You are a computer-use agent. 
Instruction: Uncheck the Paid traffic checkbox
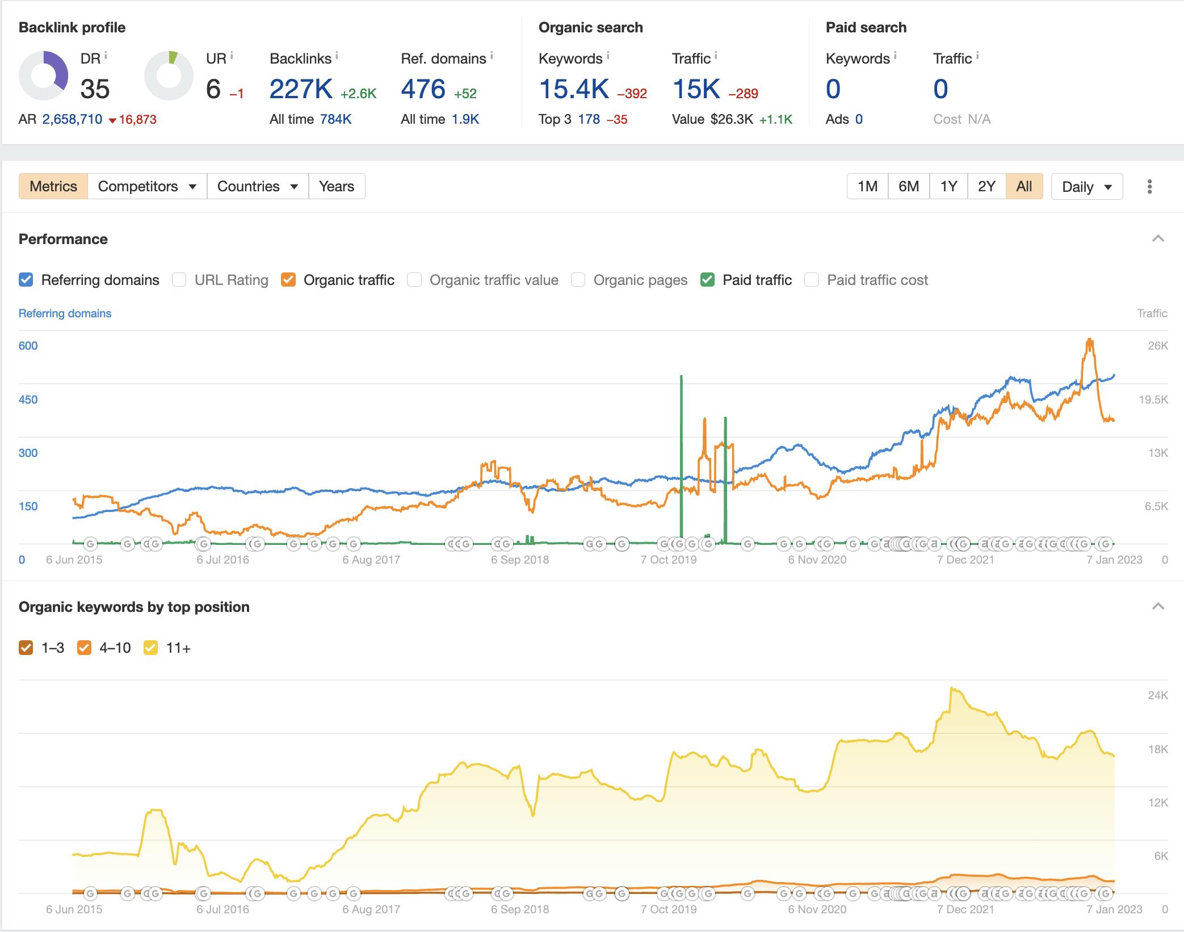coord(707,280)
